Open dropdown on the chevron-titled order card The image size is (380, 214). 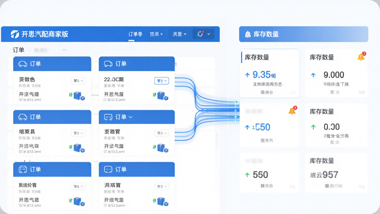[162, 133]
